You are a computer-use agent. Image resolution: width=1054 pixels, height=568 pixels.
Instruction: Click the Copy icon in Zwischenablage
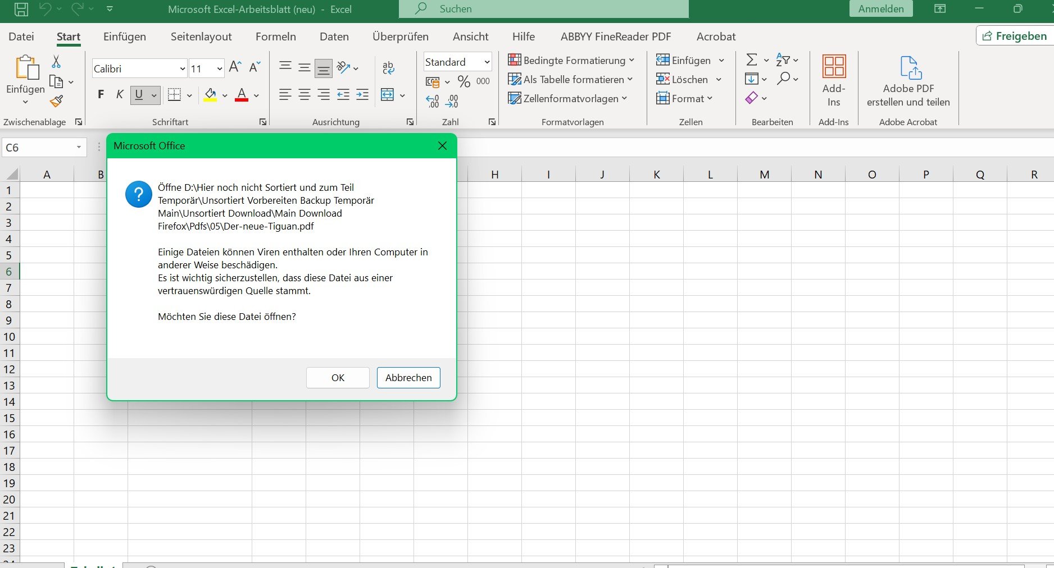click(x=56, y=82)
